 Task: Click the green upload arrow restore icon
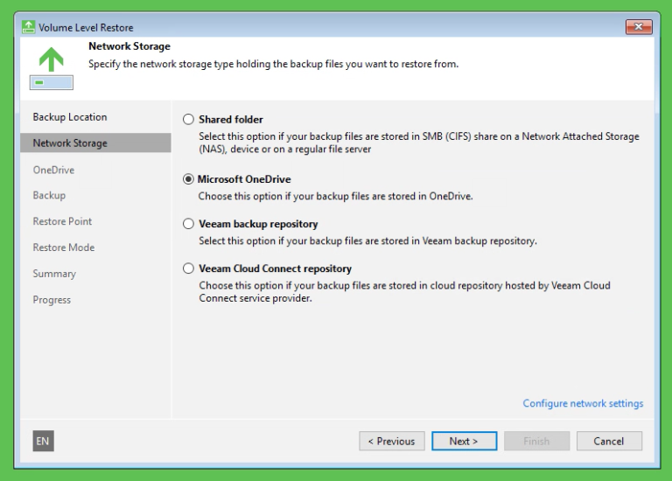[52, 67]
